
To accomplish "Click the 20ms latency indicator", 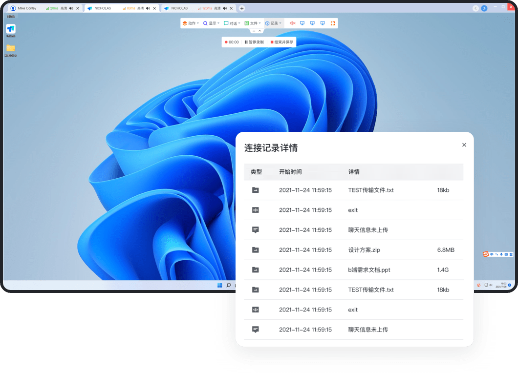I will click(52, 8).
